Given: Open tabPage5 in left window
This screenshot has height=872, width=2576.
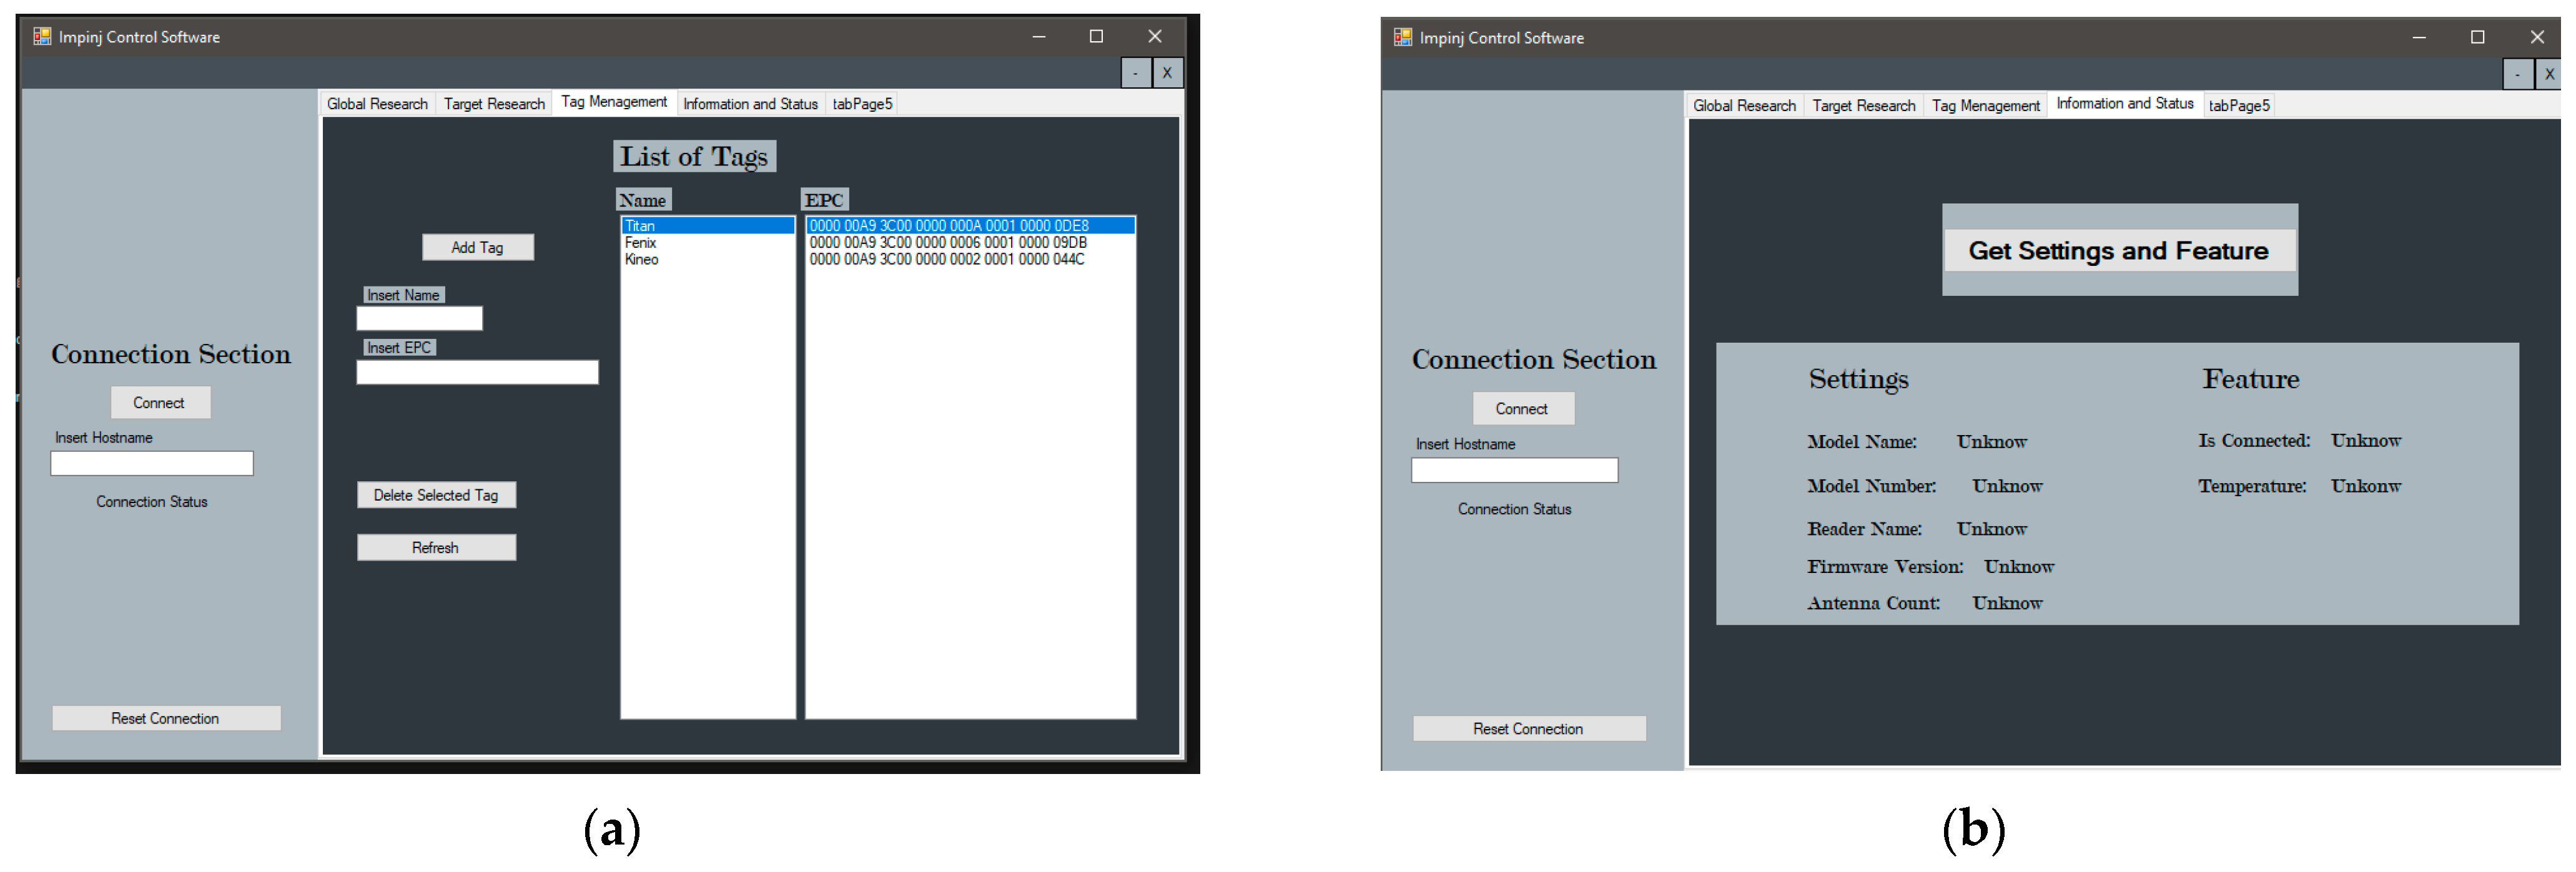Looking at the screenshot, I should tap(862, 104).
